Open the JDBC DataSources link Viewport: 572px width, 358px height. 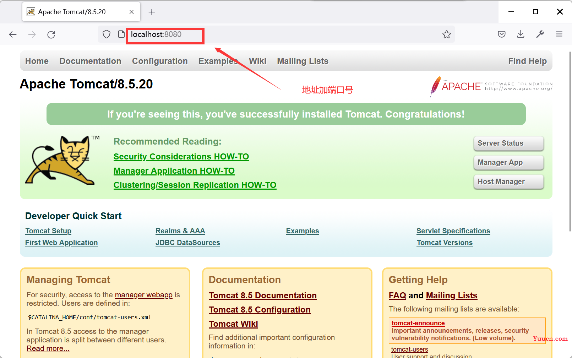[188, 243]
